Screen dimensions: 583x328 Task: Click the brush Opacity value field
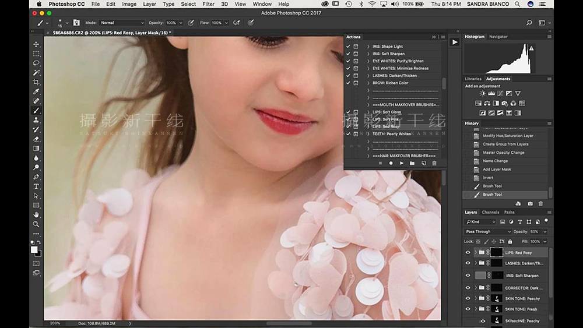click(x=171, y=23)
